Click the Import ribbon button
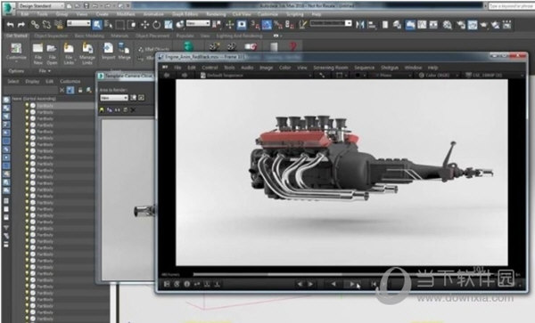 pos(108,52)
